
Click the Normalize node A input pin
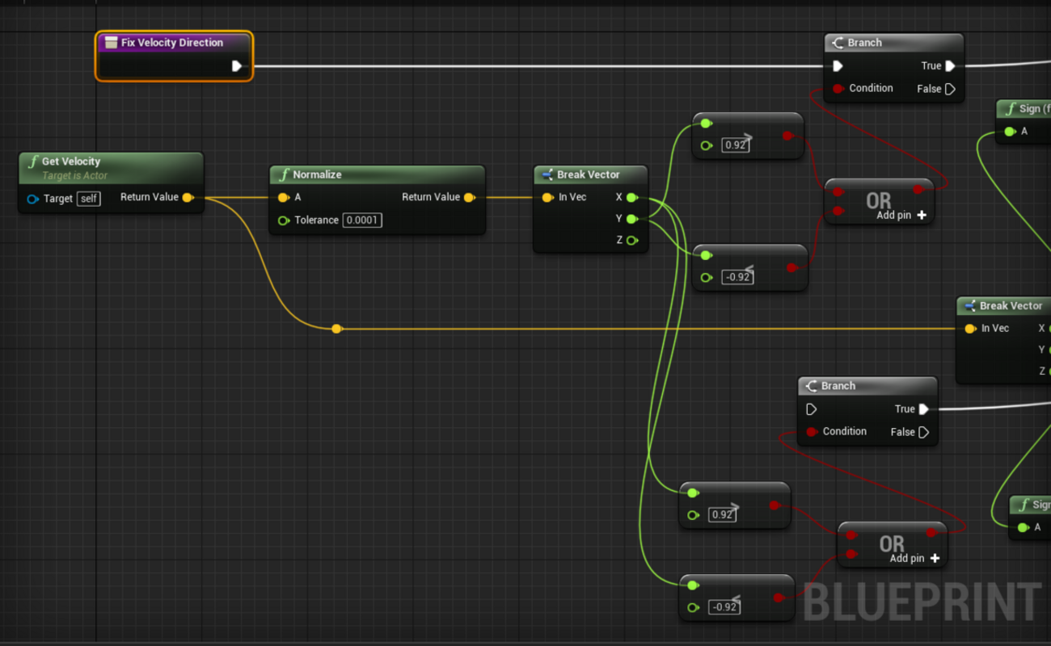284,198
